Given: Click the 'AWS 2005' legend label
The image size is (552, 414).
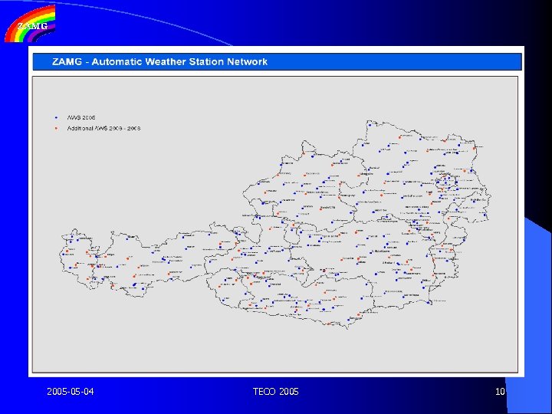Looking at the screenshot, I should (x=81, y=117).
